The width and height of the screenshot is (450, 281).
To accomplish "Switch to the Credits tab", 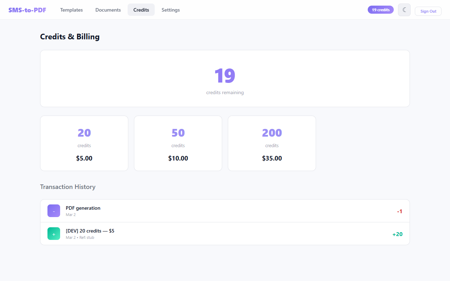I will [x=141, y=10].
